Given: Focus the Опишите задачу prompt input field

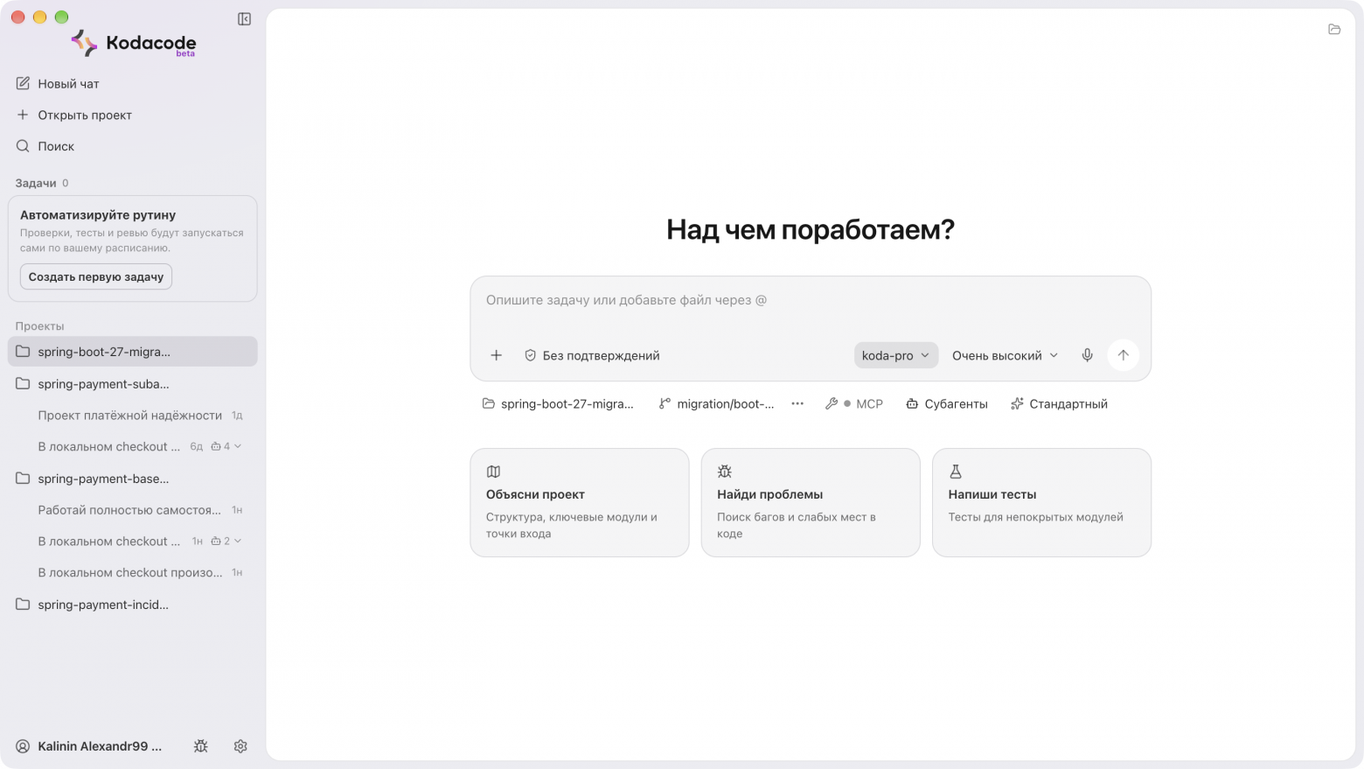Looking at the screenshot, I should [x=811, y=300].
